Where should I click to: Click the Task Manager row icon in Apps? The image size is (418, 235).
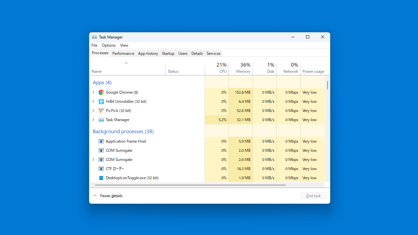(x=101, y=120)
